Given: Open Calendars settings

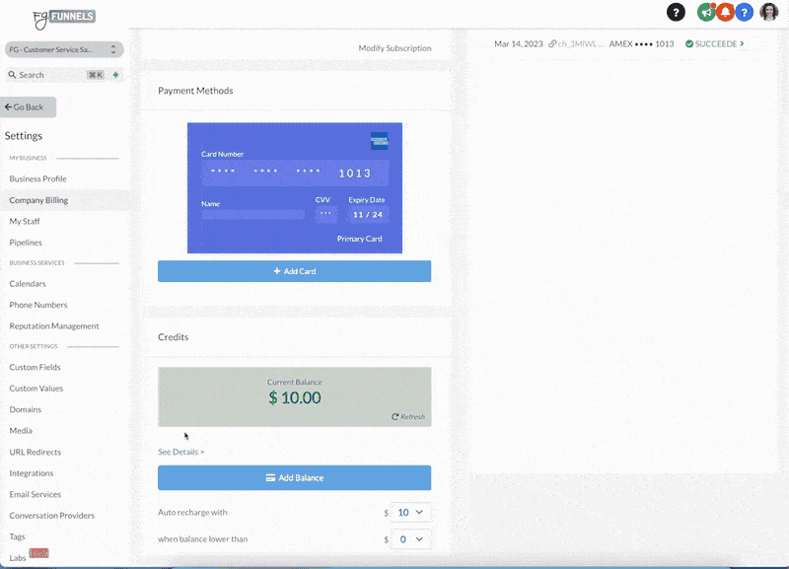Looking at the screenshot, I should click(x=28, y=283).
